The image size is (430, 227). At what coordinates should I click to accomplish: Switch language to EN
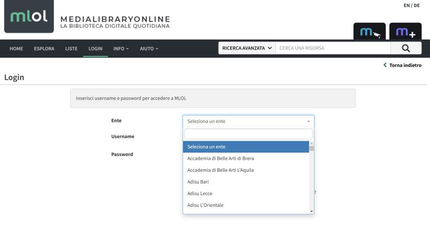click(x=407, y=6)
